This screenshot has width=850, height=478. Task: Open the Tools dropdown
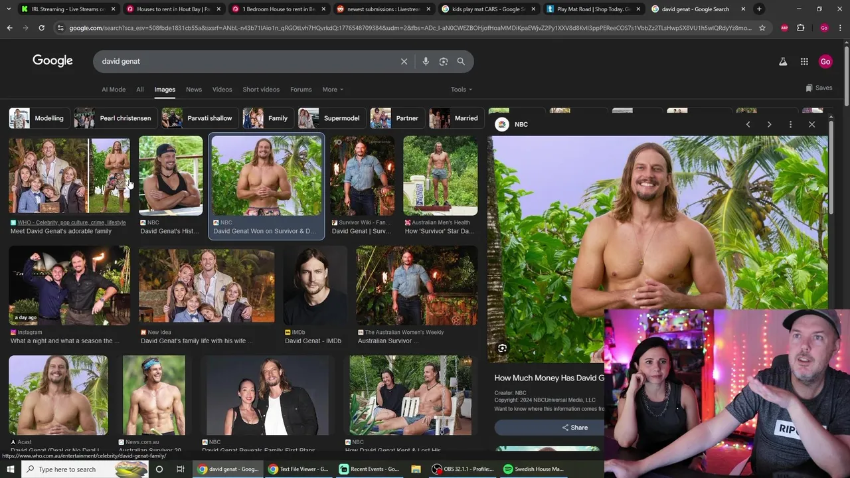(462, 90)
